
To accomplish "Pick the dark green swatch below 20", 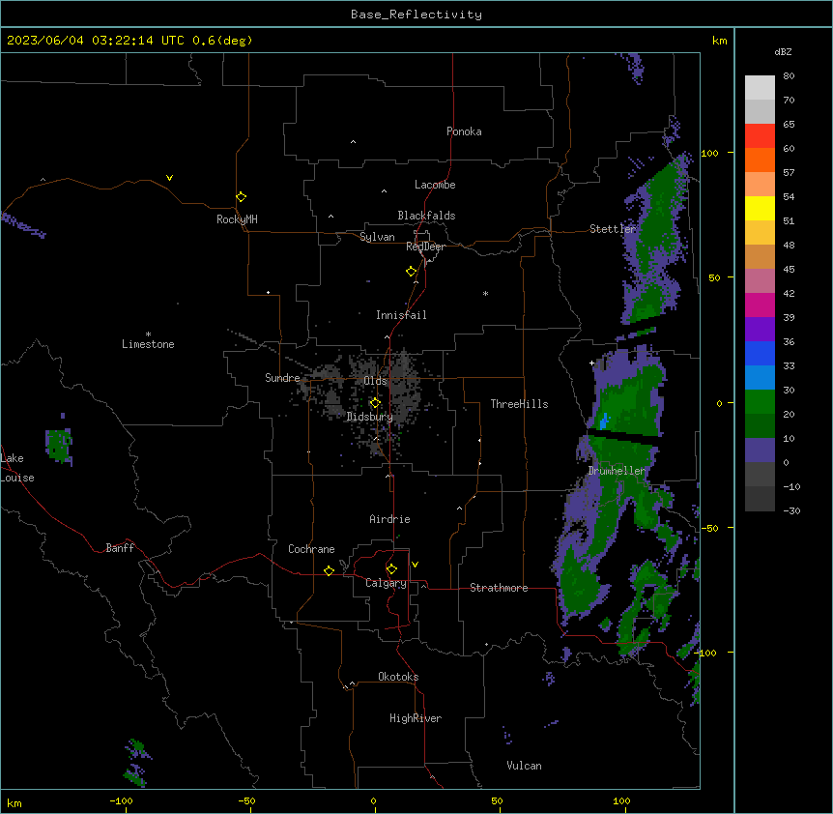I will click(760, 425).
